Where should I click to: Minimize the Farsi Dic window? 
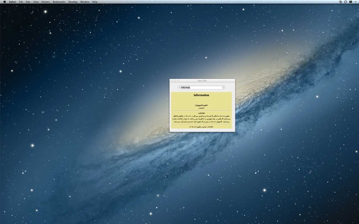tap(175, 81)
